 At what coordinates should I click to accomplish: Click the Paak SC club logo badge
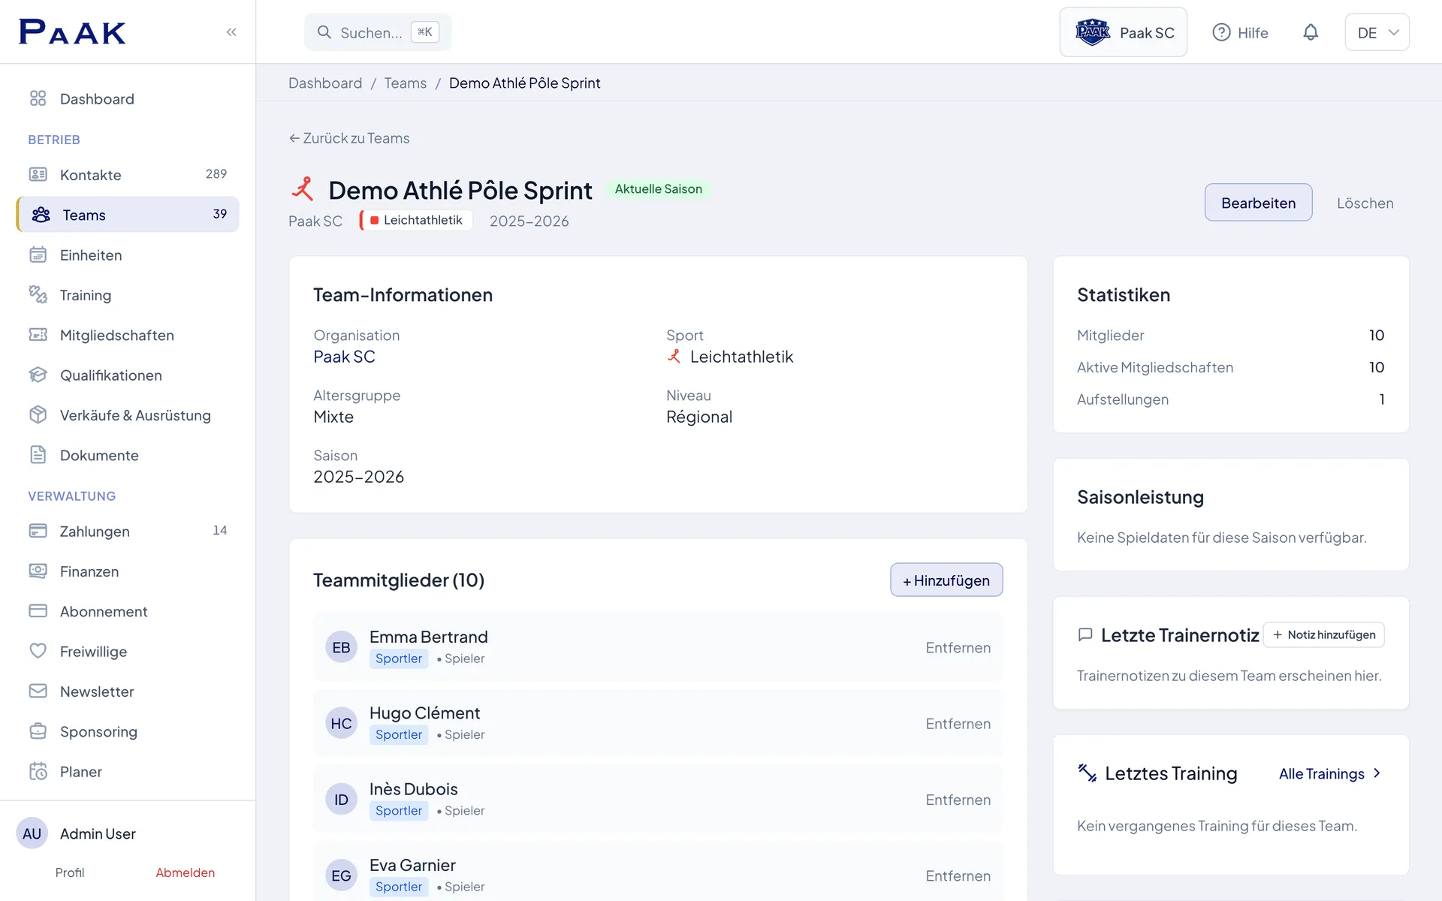(x=1093, y=32)
